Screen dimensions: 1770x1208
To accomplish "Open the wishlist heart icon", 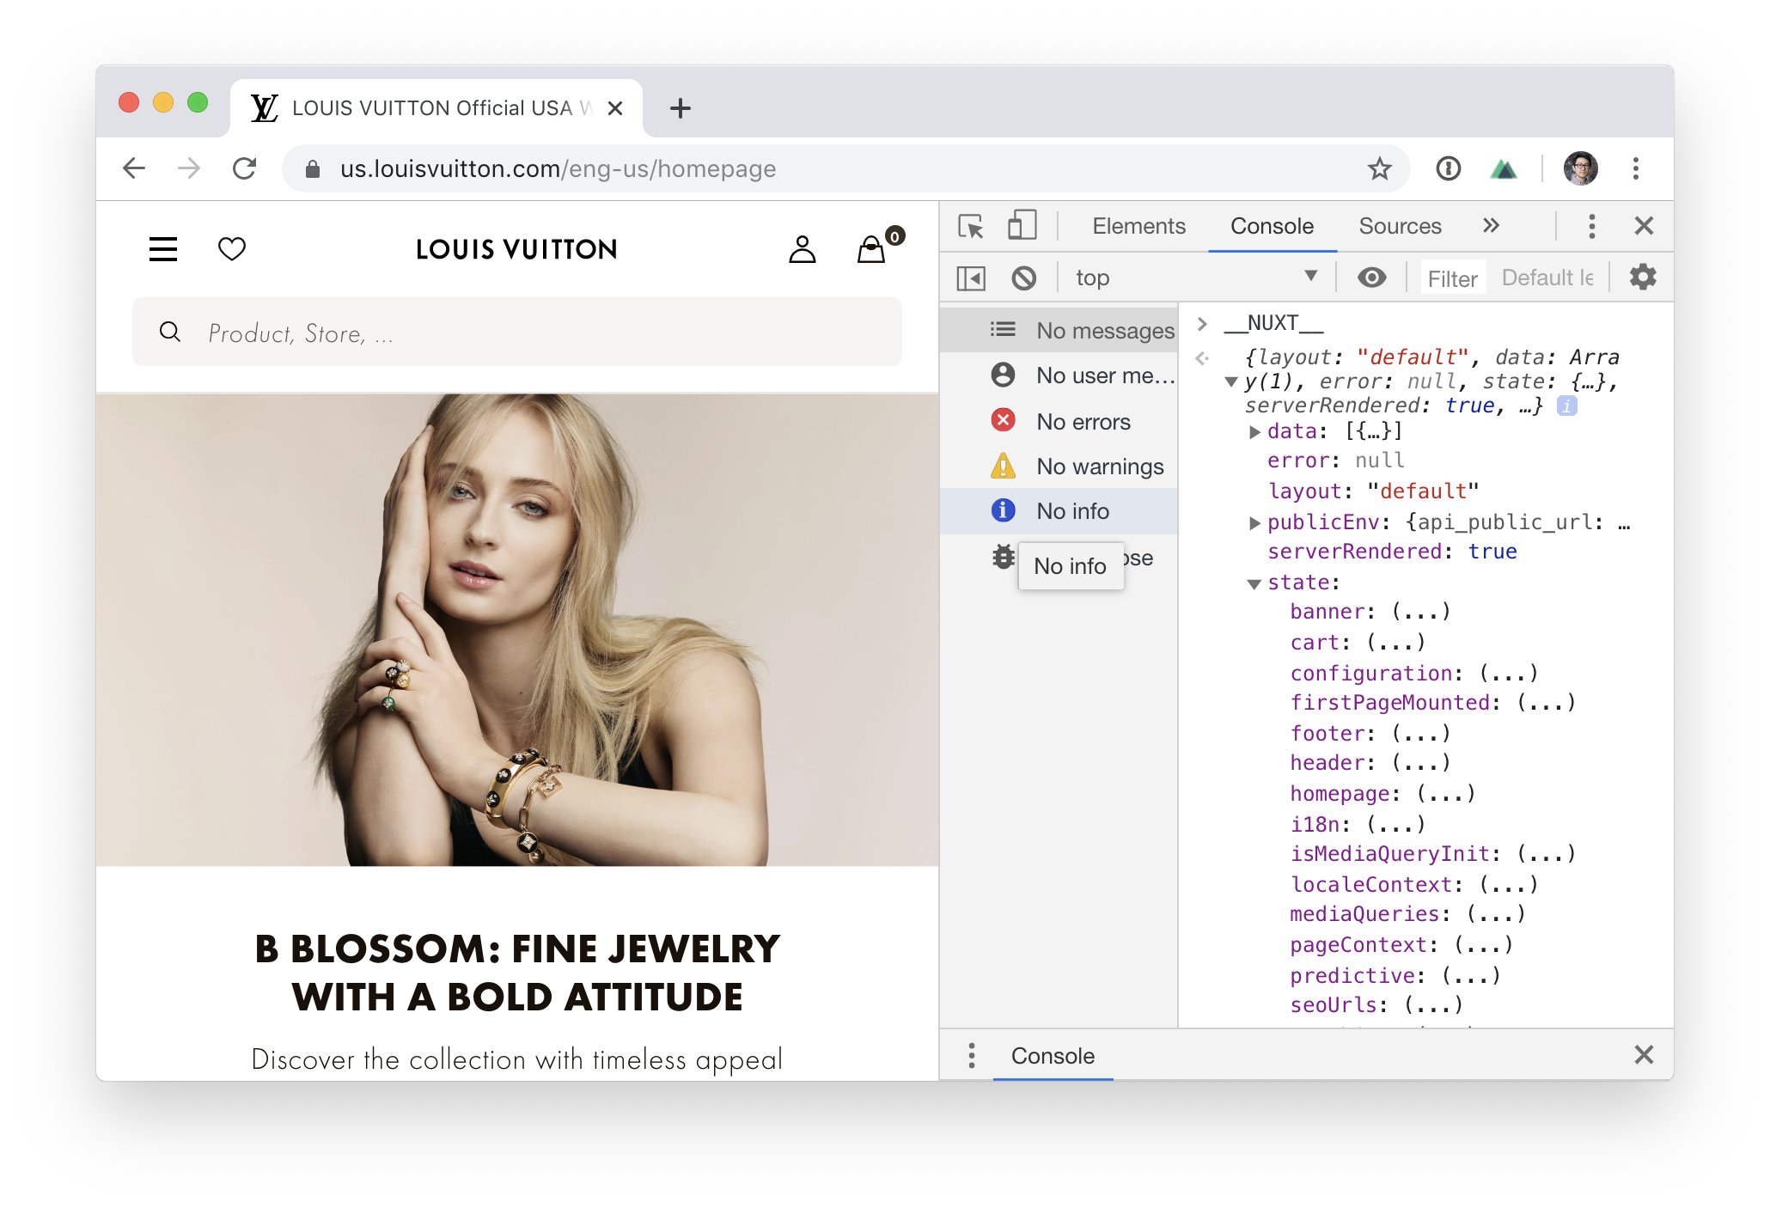I will coord(232,249).
